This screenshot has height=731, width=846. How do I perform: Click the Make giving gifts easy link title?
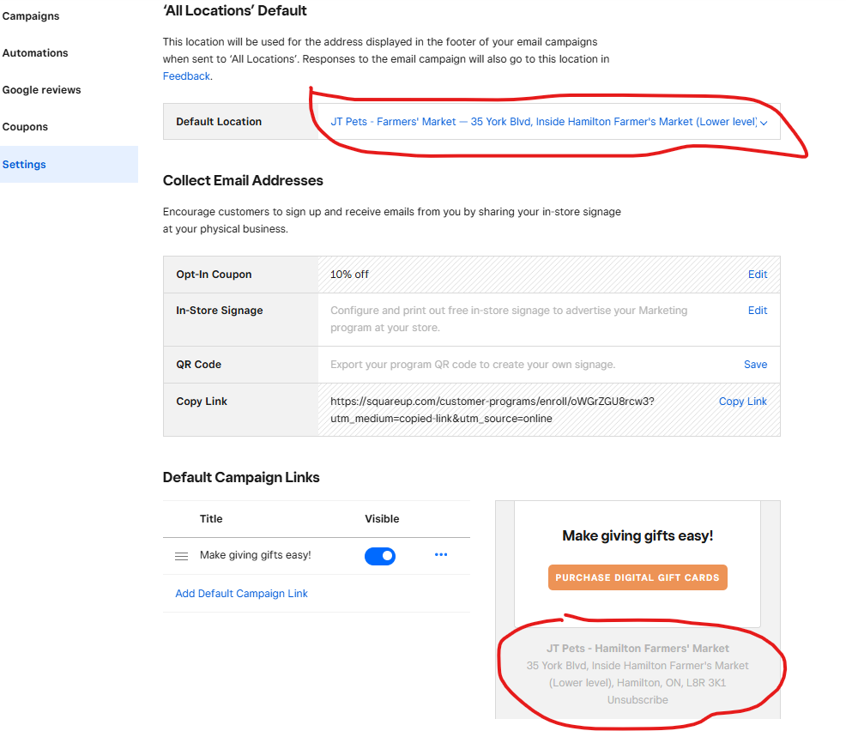(256, 555)
